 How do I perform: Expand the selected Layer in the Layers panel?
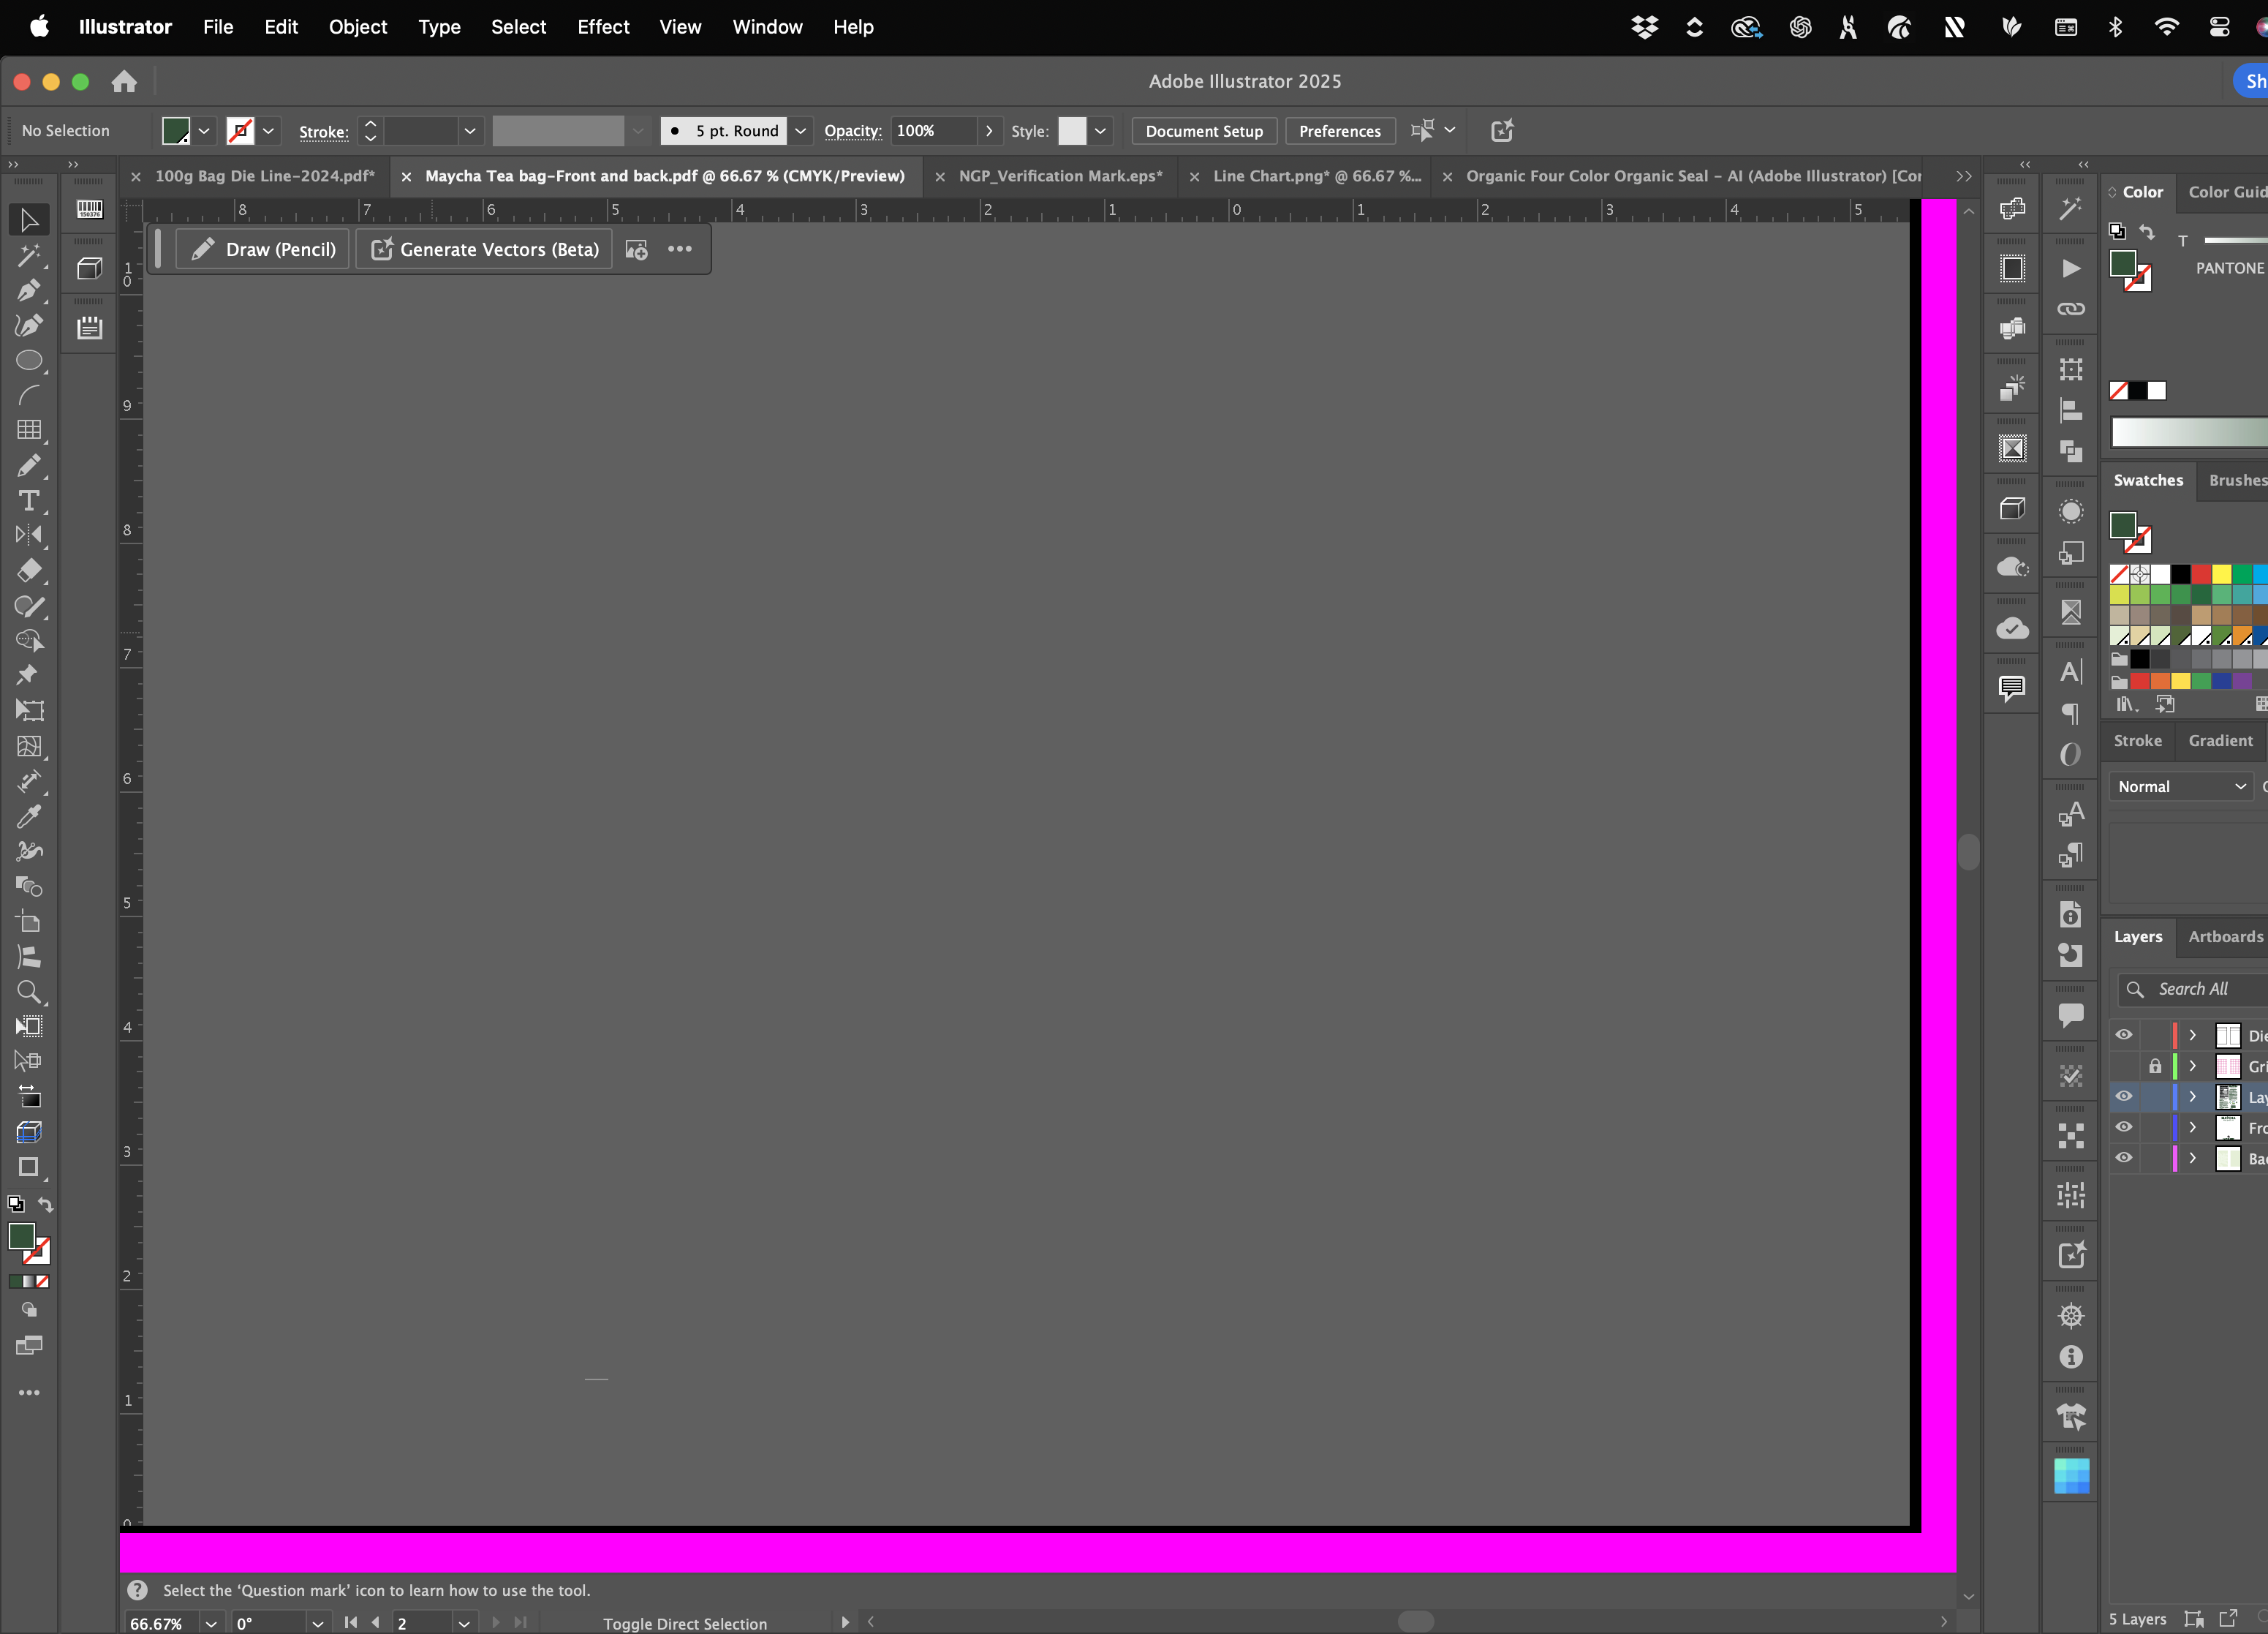tap(2191, 1096)
